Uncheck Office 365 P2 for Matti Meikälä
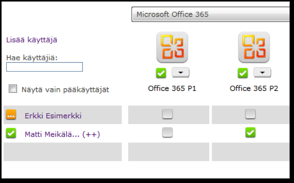 (x=251, y=132)
